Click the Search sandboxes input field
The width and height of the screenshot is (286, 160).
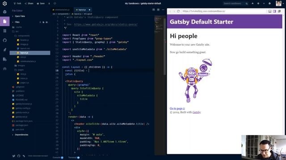pyautogui.click(x=234, y=4)
